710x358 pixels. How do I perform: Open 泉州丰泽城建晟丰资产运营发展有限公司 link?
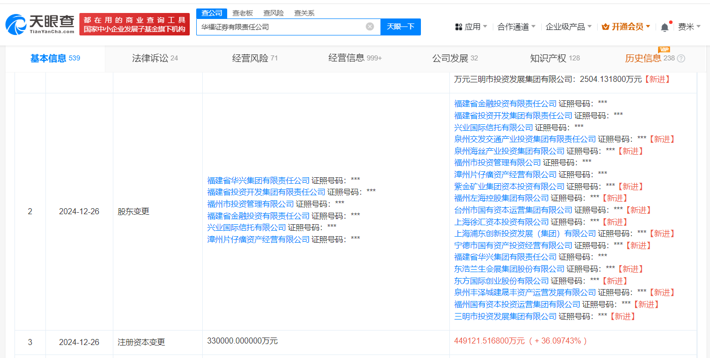[x=525, y=293]
